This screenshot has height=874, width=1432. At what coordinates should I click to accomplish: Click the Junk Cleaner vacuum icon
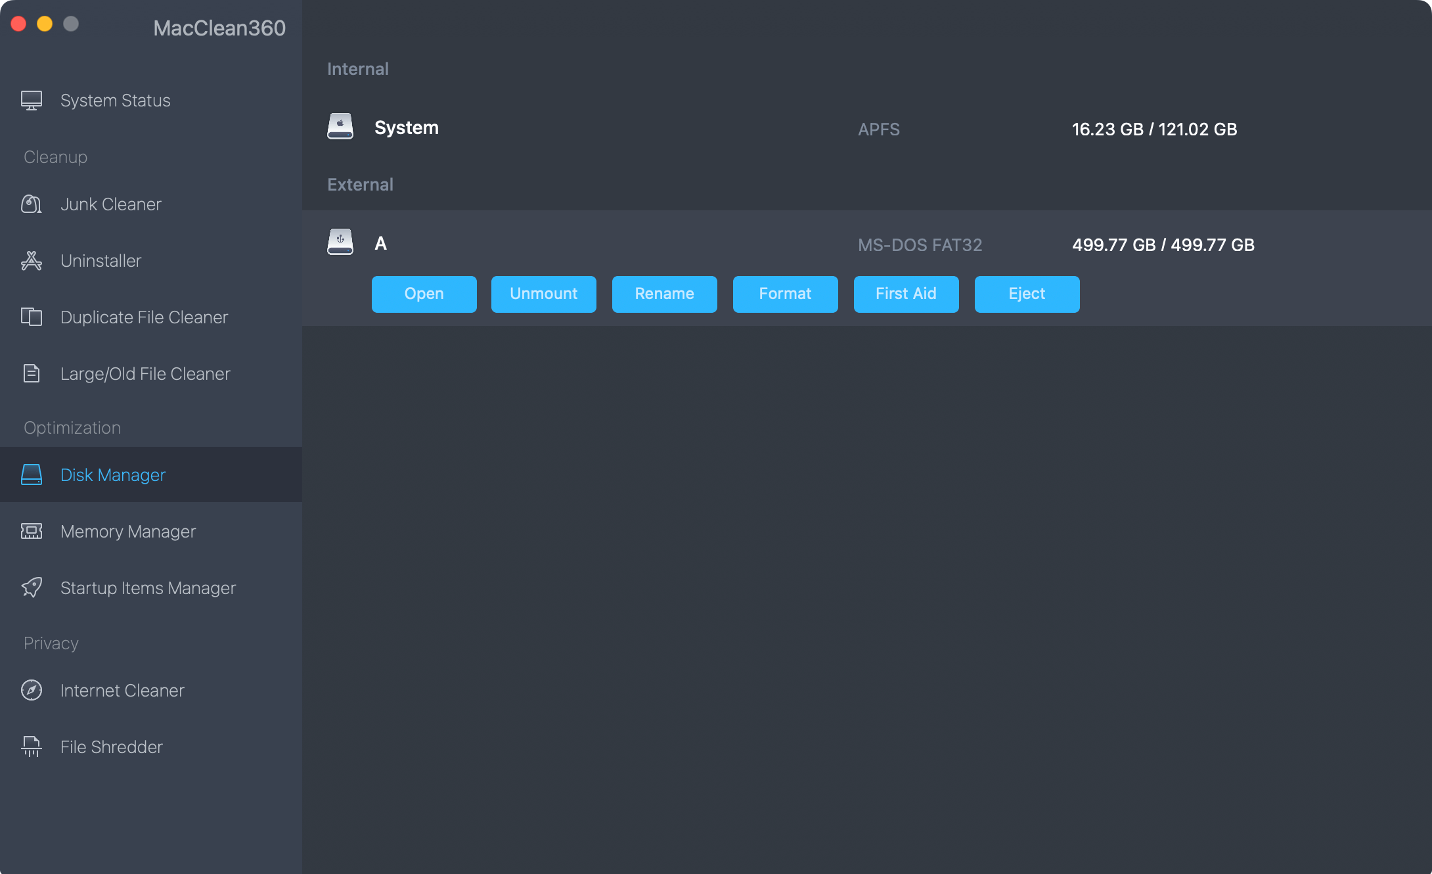(32, 204)
